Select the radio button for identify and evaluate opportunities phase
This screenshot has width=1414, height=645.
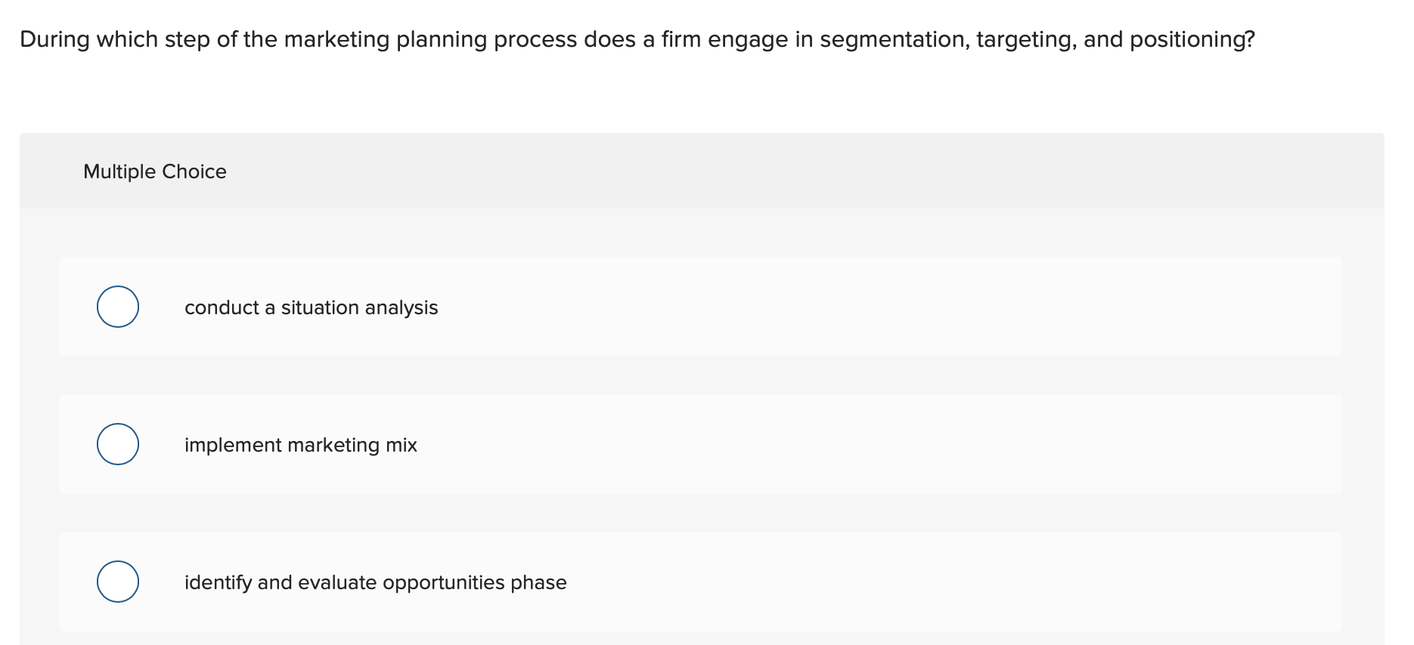[117, 582]
